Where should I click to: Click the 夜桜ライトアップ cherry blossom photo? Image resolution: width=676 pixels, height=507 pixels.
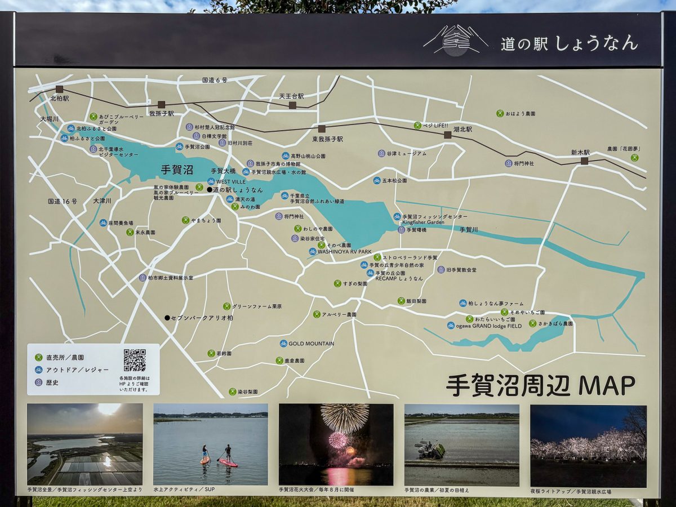tap(588, 446)
